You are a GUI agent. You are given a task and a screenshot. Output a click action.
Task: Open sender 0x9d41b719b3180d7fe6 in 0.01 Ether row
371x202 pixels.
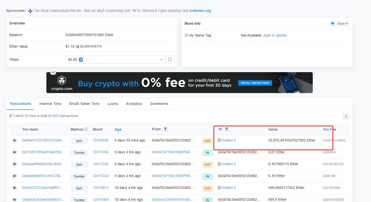click(173, 152)
